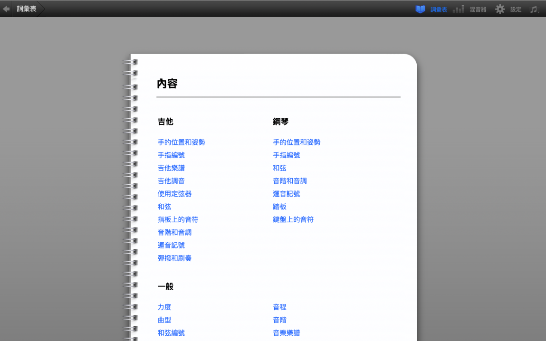Open the 吉他調音 glossary entry

tap(171, 180)
